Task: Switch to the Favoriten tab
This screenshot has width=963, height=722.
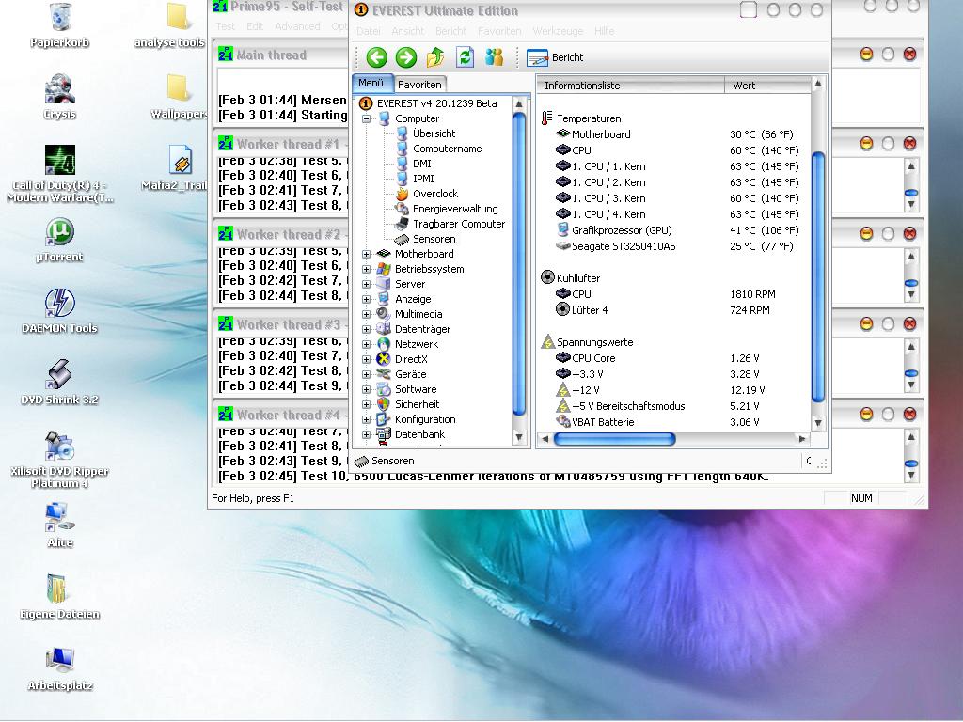Action: click(x=419, y=84)
